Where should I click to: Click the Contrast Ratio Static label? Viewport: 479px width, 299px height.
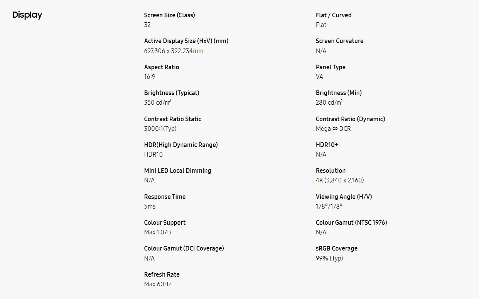[172, 119]
